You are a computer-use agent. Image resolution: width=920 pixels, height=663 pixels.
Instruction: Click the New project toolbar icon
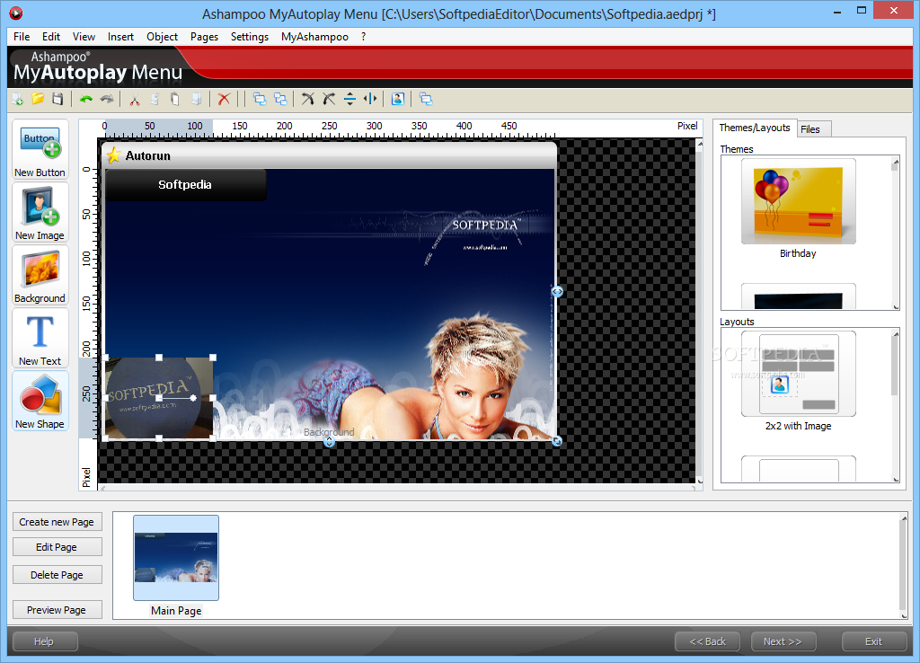click(18, 99)
